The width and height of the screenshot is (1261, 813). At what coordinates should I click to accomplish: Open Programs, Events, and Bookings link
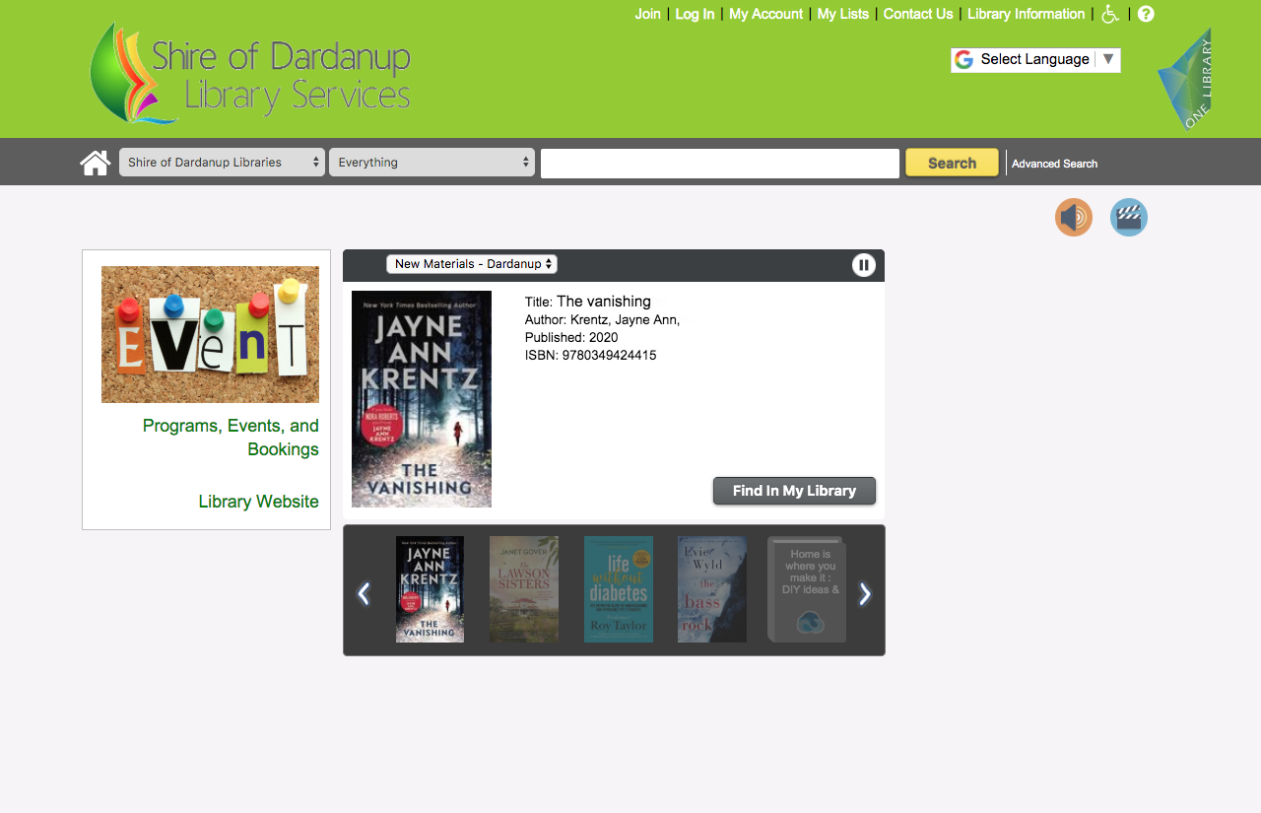(231, 438)
